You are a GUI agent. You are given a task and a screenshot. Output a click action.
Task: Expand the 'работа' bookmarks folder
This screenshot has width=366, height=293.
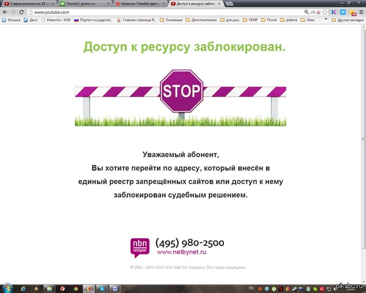coord(289,20)
